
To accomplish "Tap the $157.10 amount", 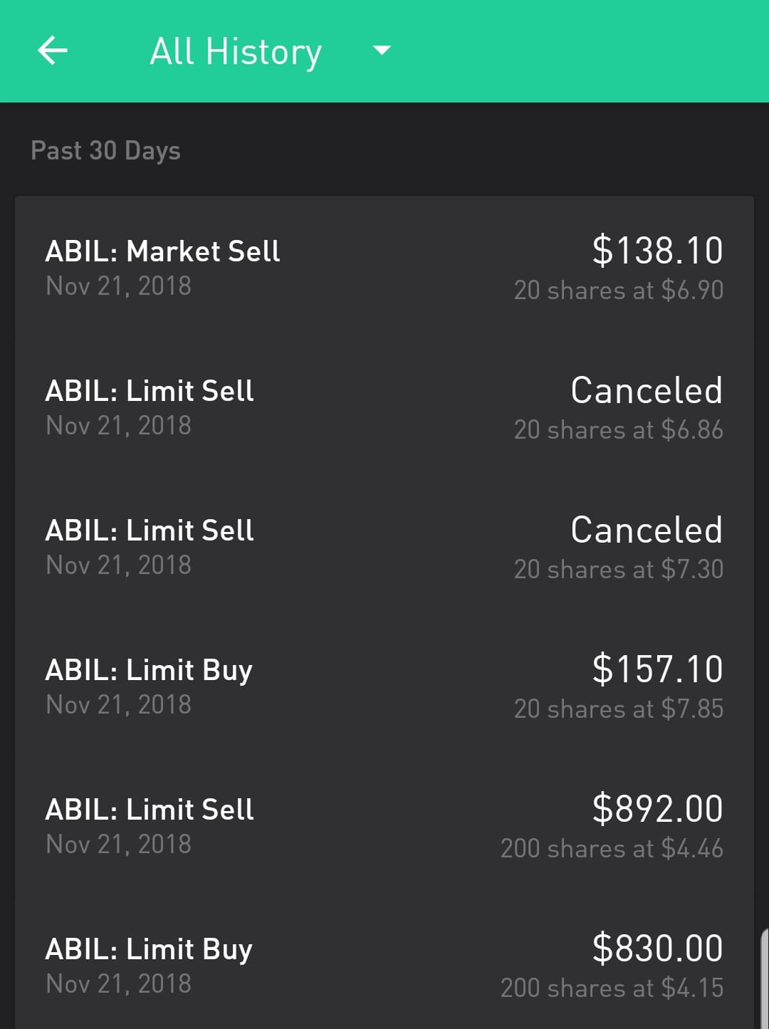I will (657, 669).
